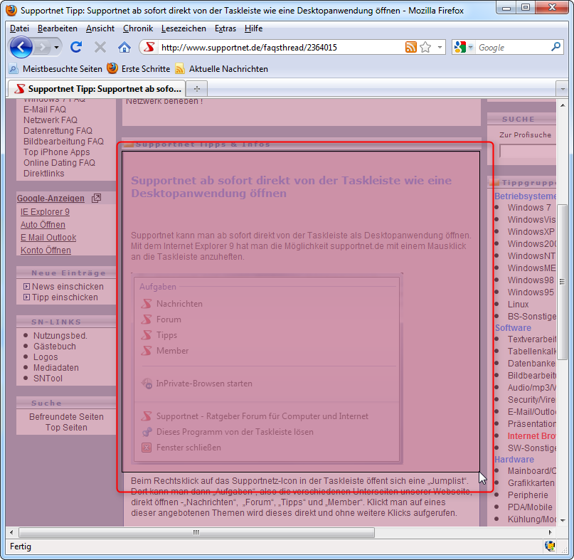574x560 pixels.
Task: Open the Meistbesuchte Seiten bookmark folder
Action: (55, 69)
